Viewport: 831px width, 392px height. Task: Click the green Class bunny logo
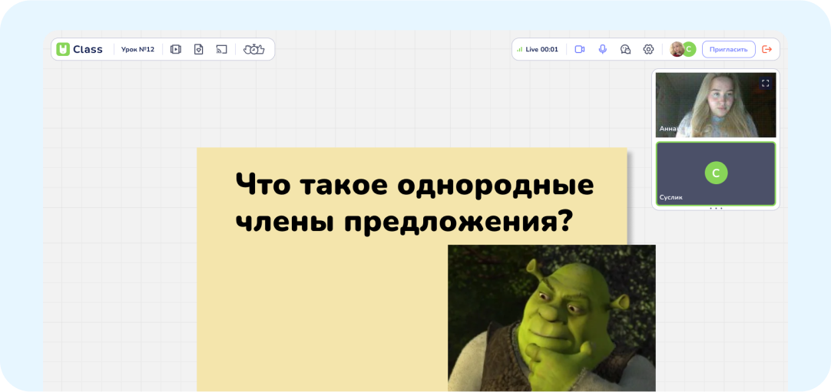(63, 49)
